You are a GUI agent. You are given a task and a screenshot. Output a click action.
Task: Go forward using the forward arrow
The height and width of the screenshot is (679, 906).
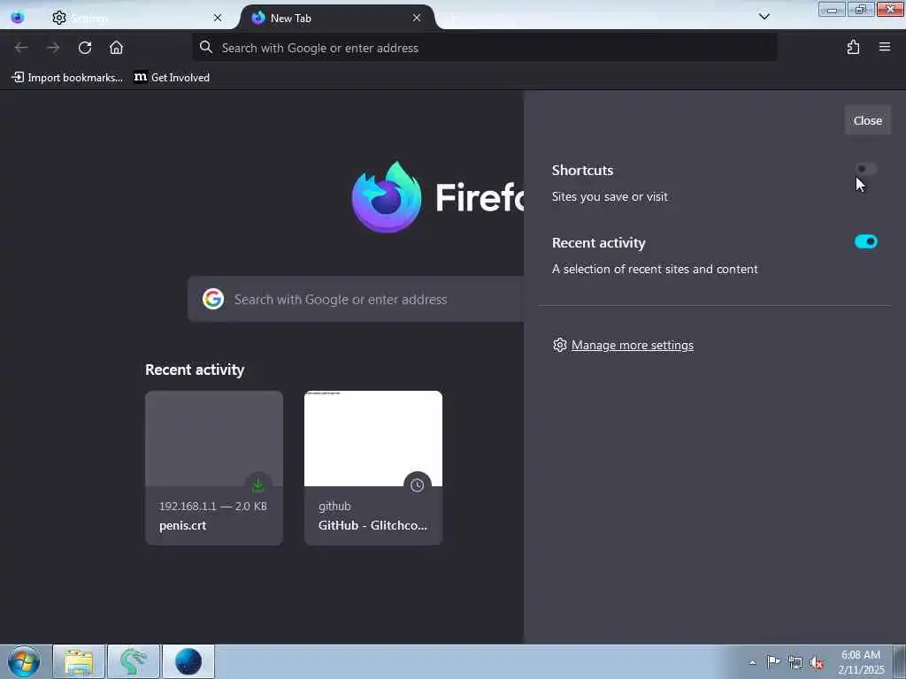point(53,48)
